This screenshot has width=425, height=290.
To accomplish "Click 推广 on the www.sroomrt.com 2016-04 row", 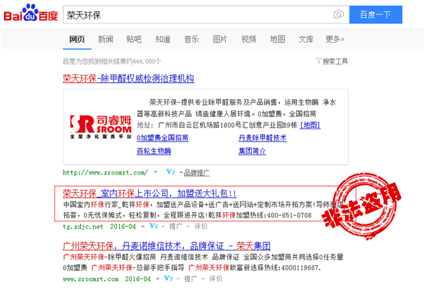I will tap(190, 278).
